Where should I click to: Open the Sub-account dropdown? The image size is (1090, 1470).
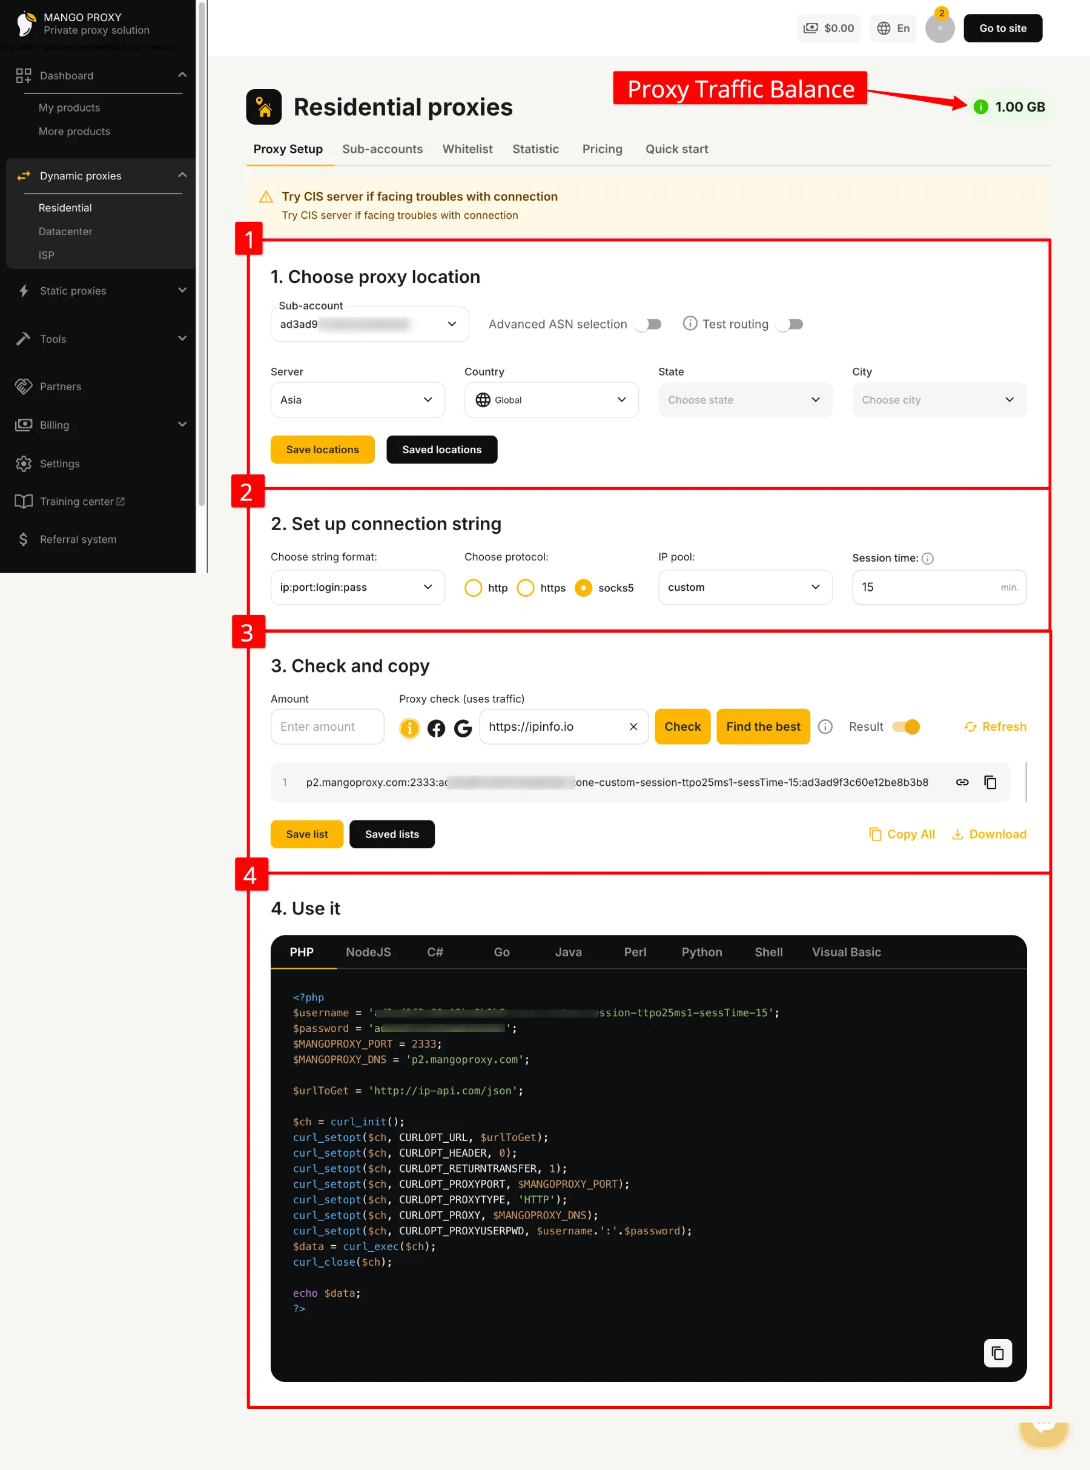pyautogui.click(x=369, y=324)
